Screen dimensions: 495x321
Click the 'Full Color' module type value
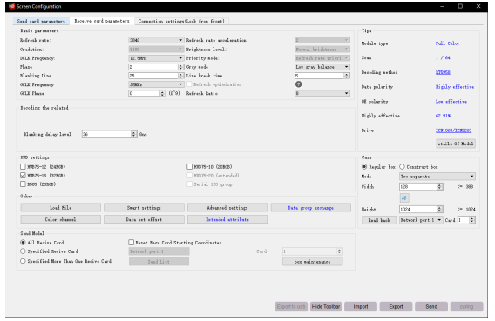[448, 43]
